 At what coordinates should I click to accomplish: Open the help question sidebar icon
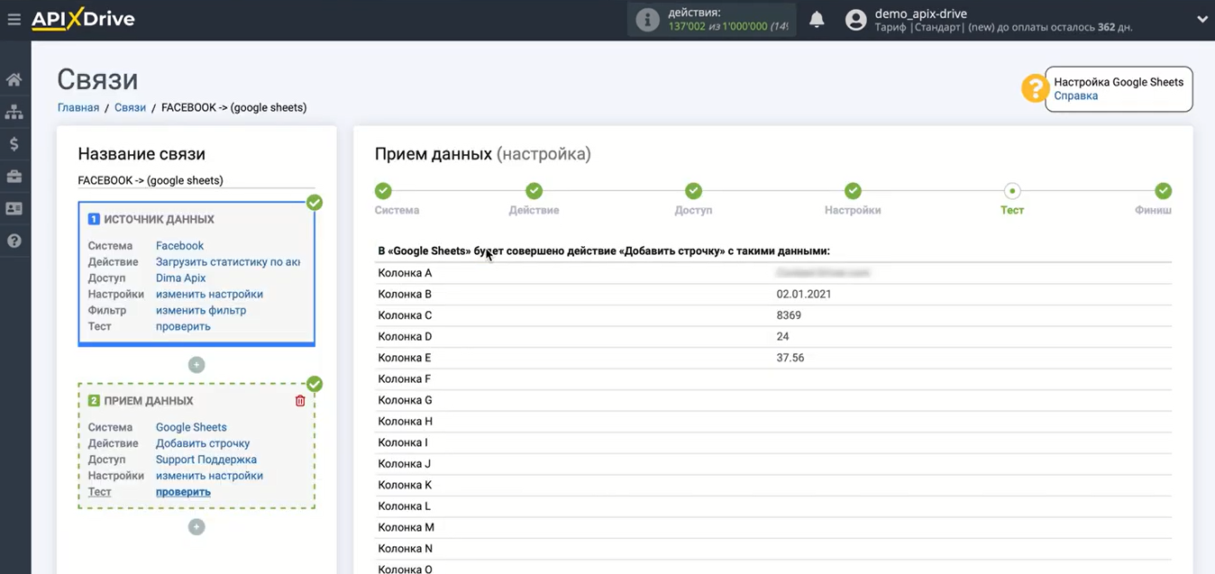click(x=14, y=241)
